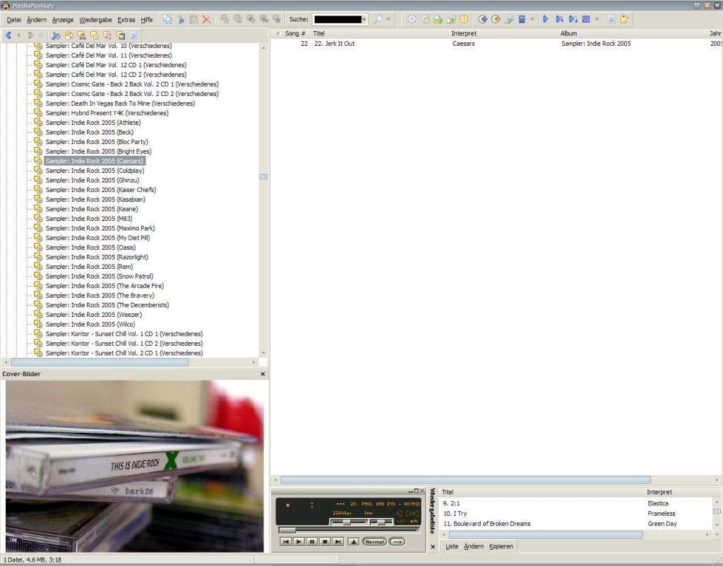Open the Extras menu

click(126, 20)
